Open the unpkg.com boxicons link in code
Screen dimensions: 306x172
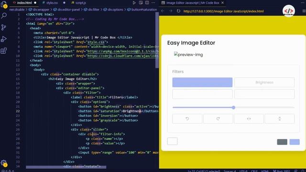[x=123, y=51]
